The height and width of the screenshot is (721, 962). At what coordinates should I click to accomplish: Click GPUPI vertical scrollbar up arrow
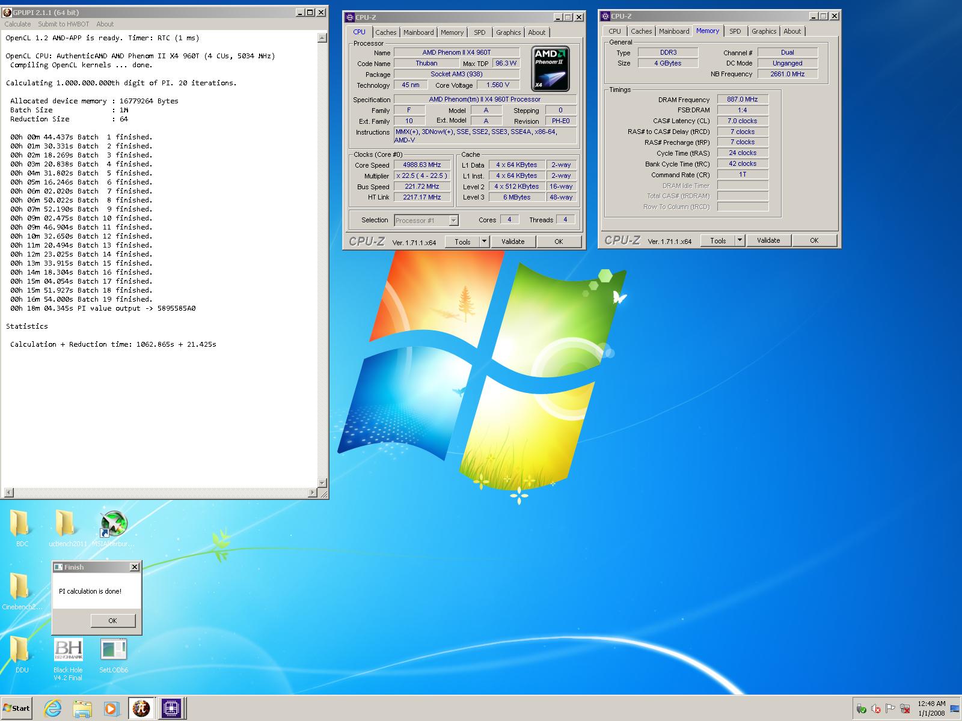322,38
